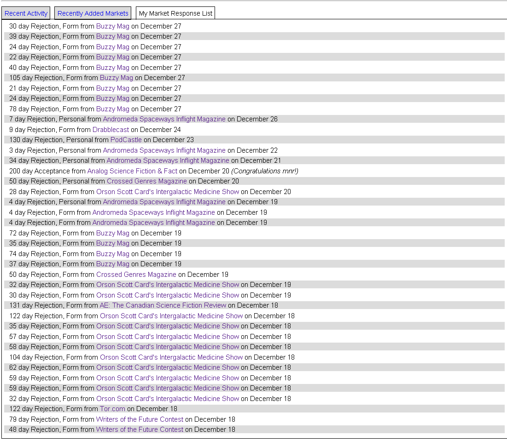The height and width of the screenshot is (441, 507).
Task: Click the 'on December 22' date text
Action: pyautogui.click(x=252, y=150)
